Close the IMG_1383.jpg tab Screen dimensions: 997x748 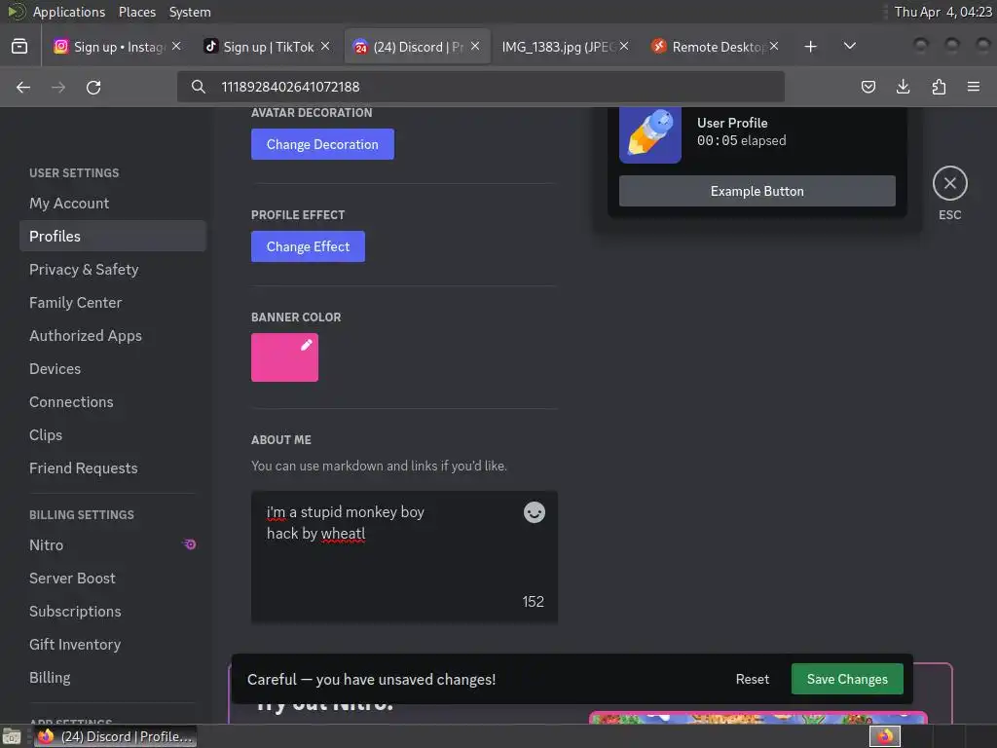[624, 47]
